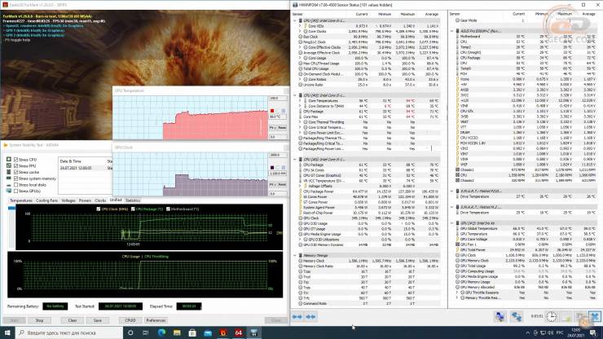Click the HWiNFO clock reset icon
The width and height of the screenshot is (603, 339).
point(552,316)
